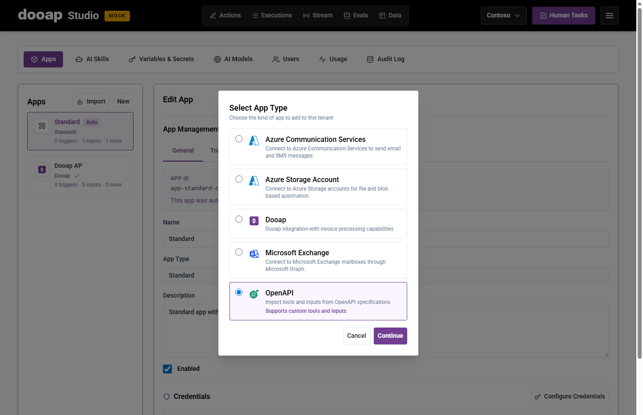Select the Azure Storage Account radio button

(x=239, y=179)
